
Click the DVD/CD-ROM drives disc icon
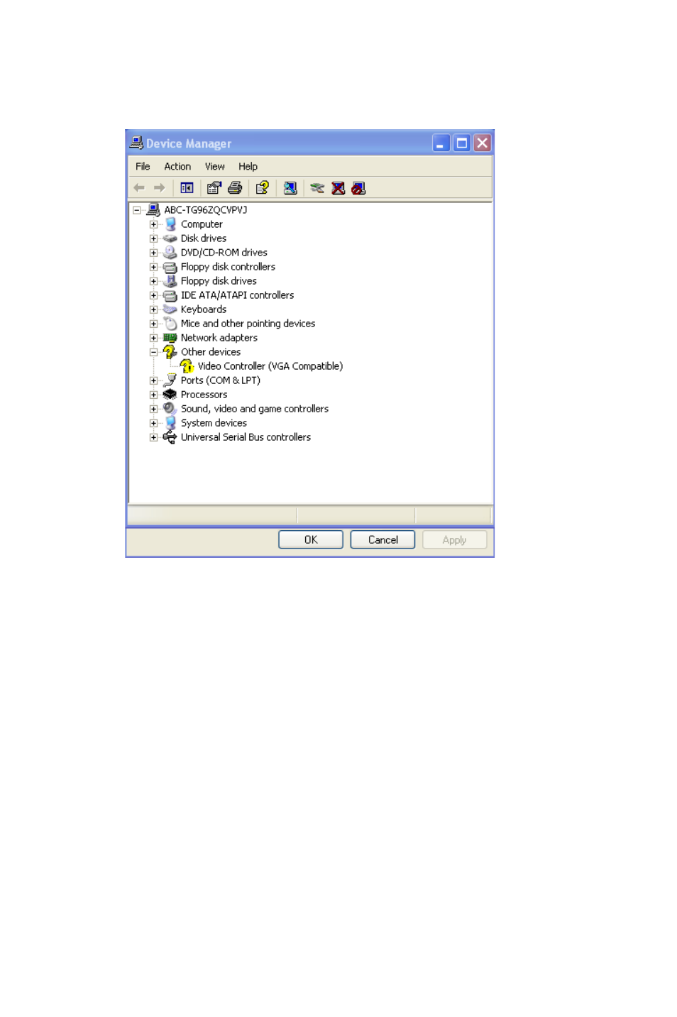(x=170, y=253)
